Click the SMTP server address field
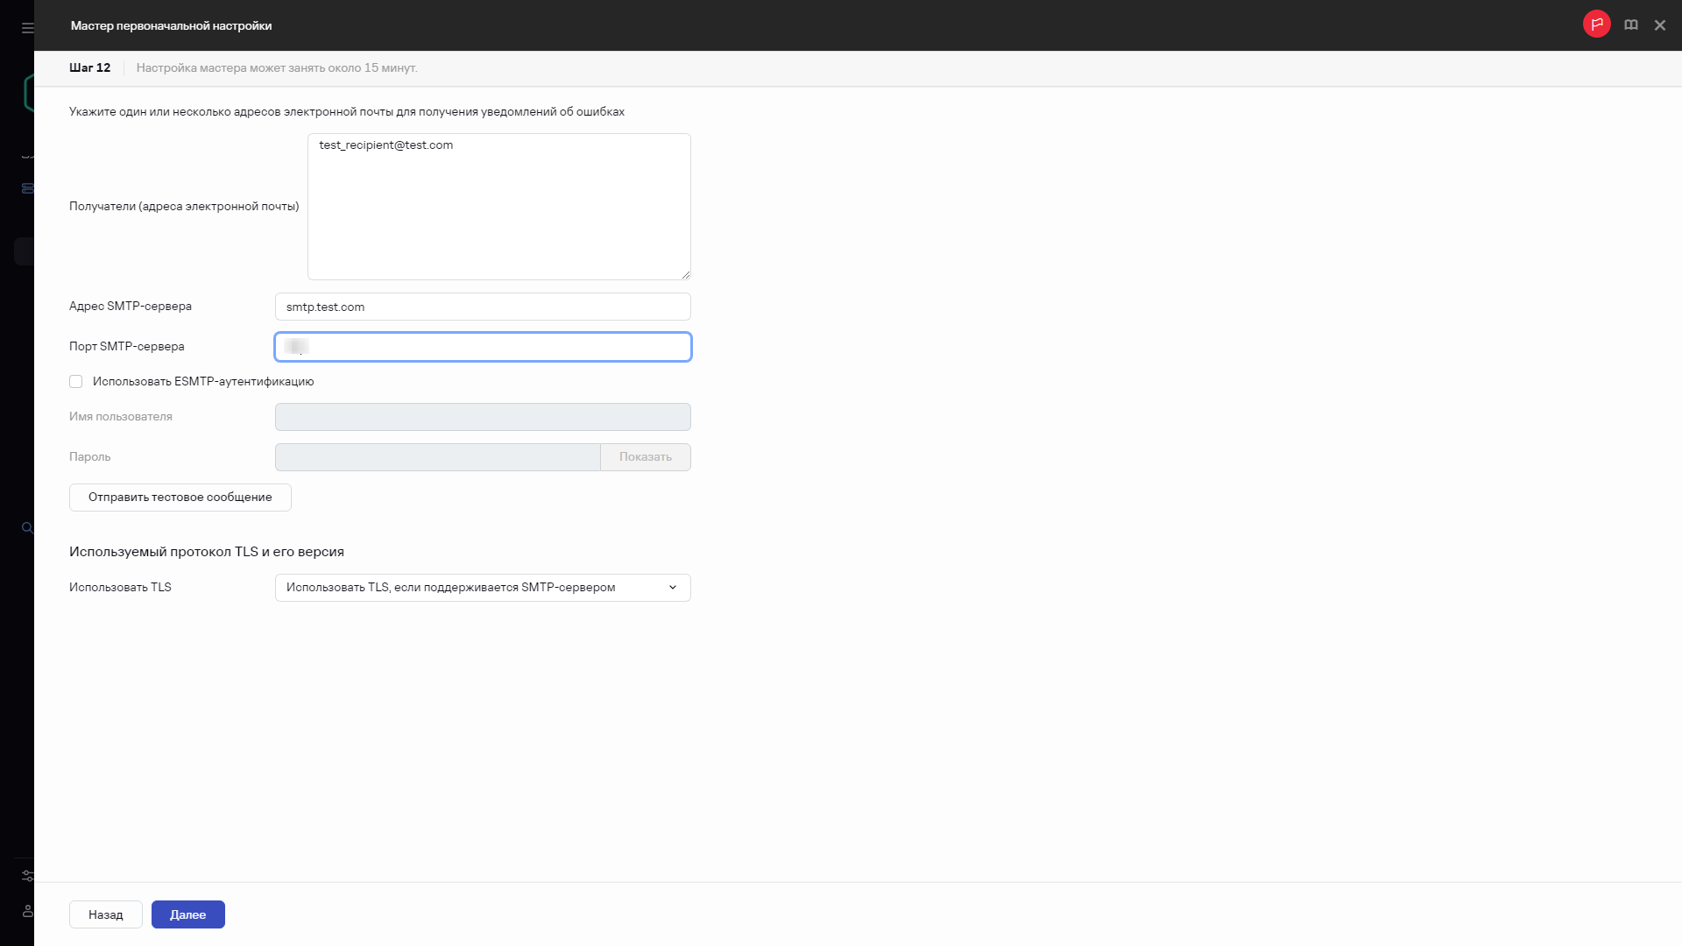Image resolution: width=1682 pixels, height=946 pixels. (x=482, y=307)
